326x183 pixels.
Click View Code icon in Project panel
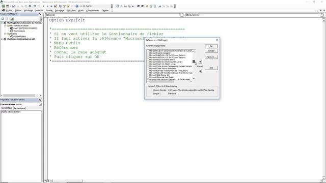pyautogui.click(x=3, y=19)
